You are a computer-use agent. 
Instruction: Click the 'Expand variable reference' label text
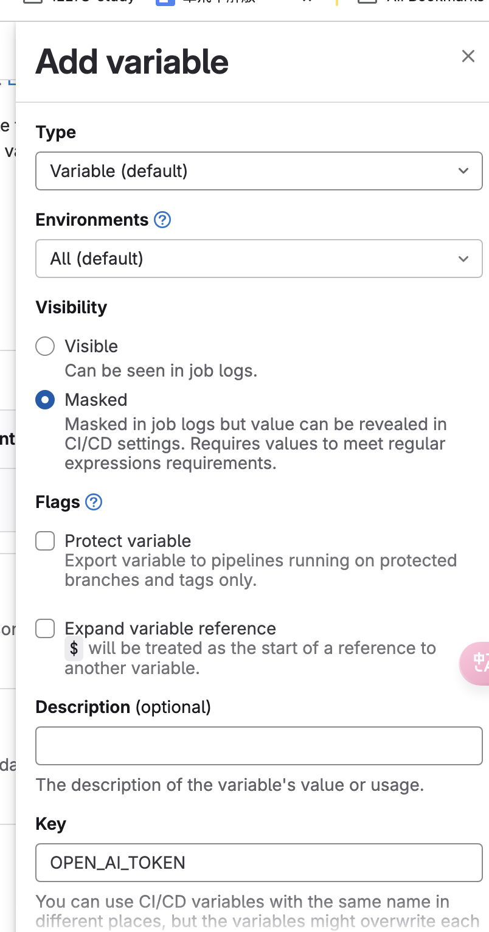170,628
